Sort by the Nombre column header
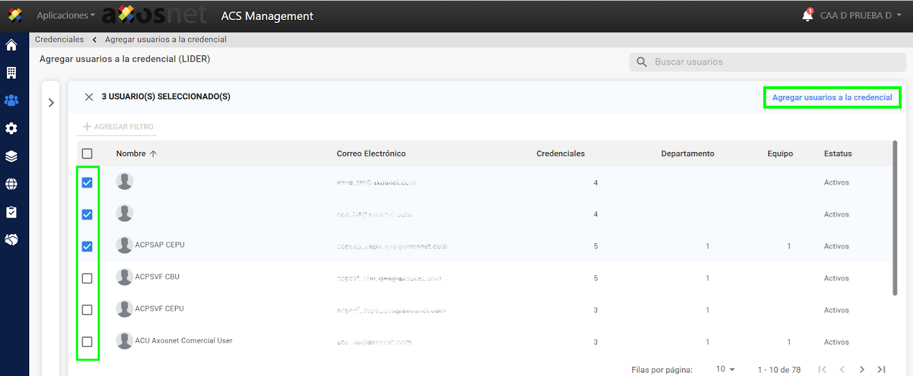Image resolution: width=913 pixels, height=376 pixels. [x=131, y=154]
